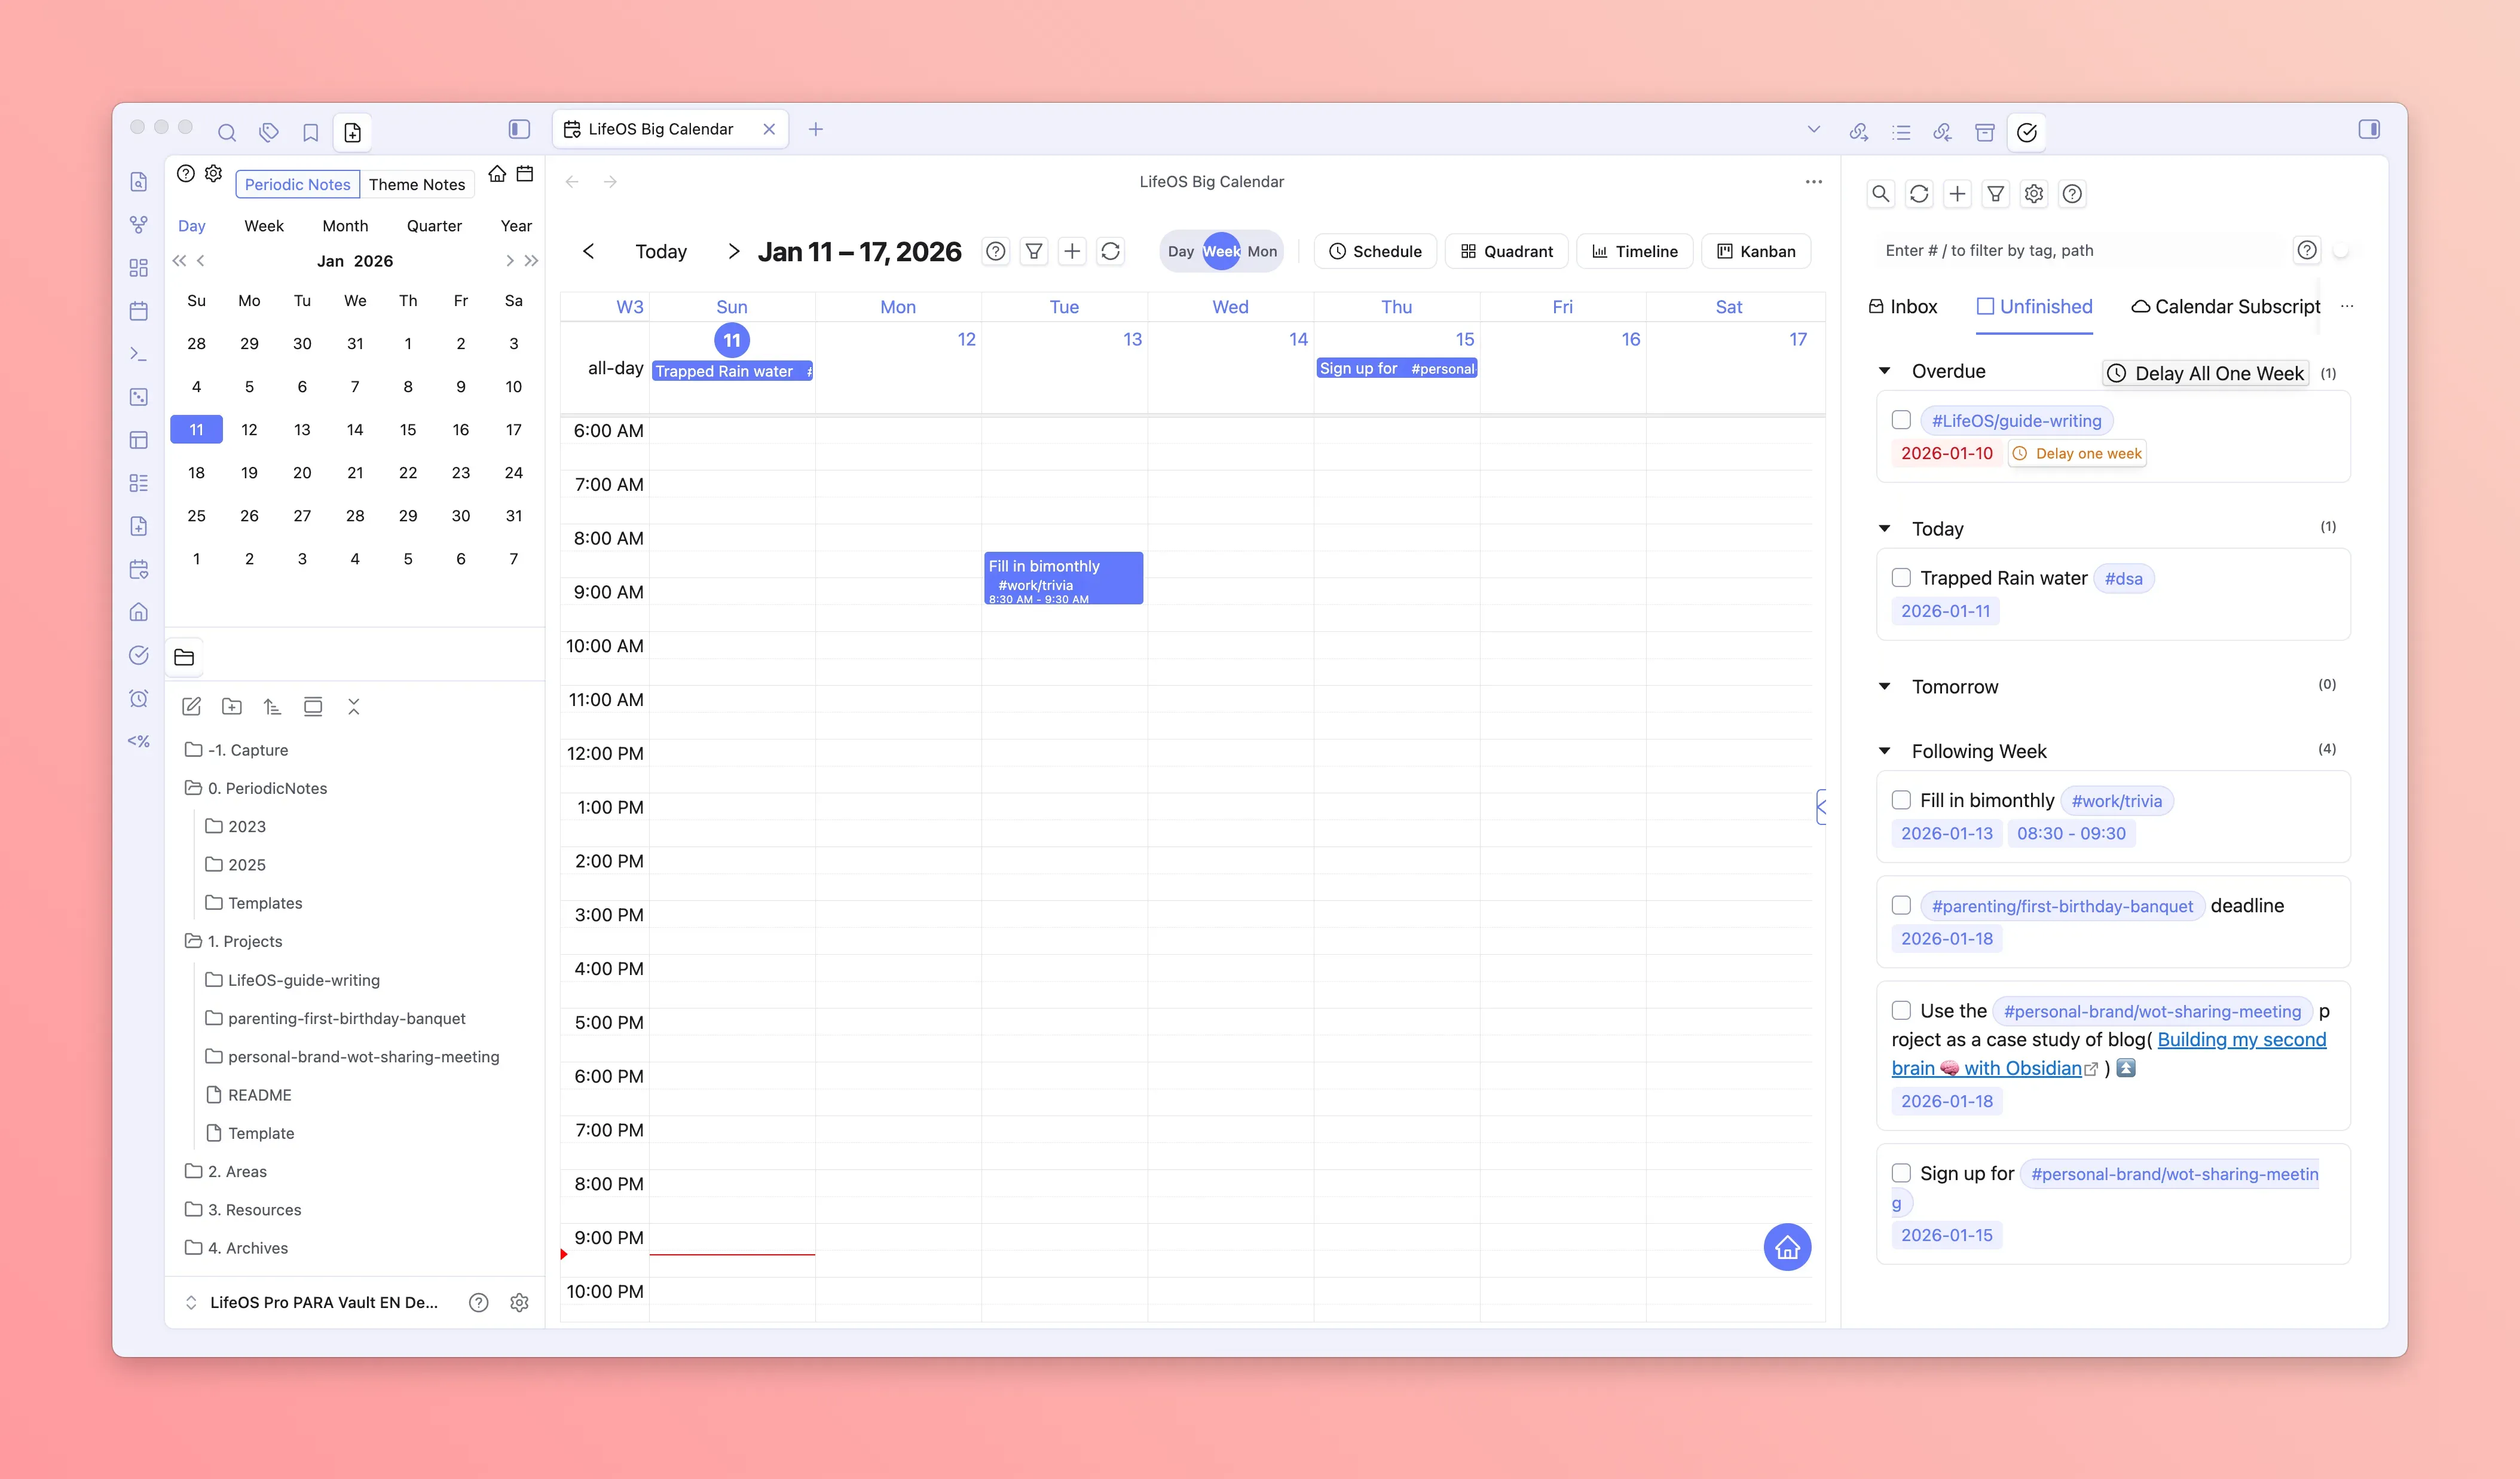Click the search icon in task panel

(x=1880, y=194)
